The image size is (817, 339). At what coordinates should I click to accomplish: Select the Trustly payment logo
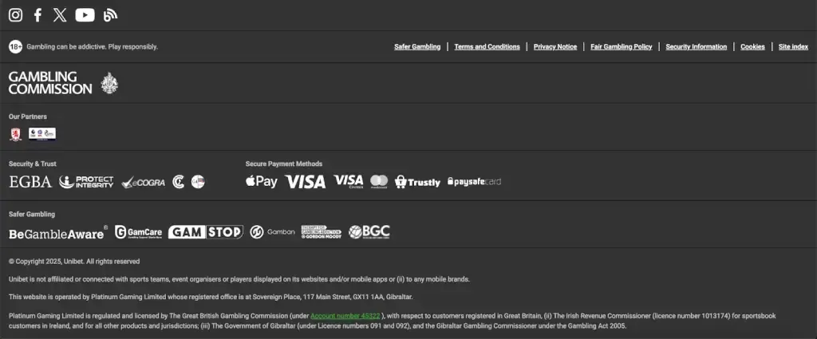pyautogui.click(x=417, y=182)
